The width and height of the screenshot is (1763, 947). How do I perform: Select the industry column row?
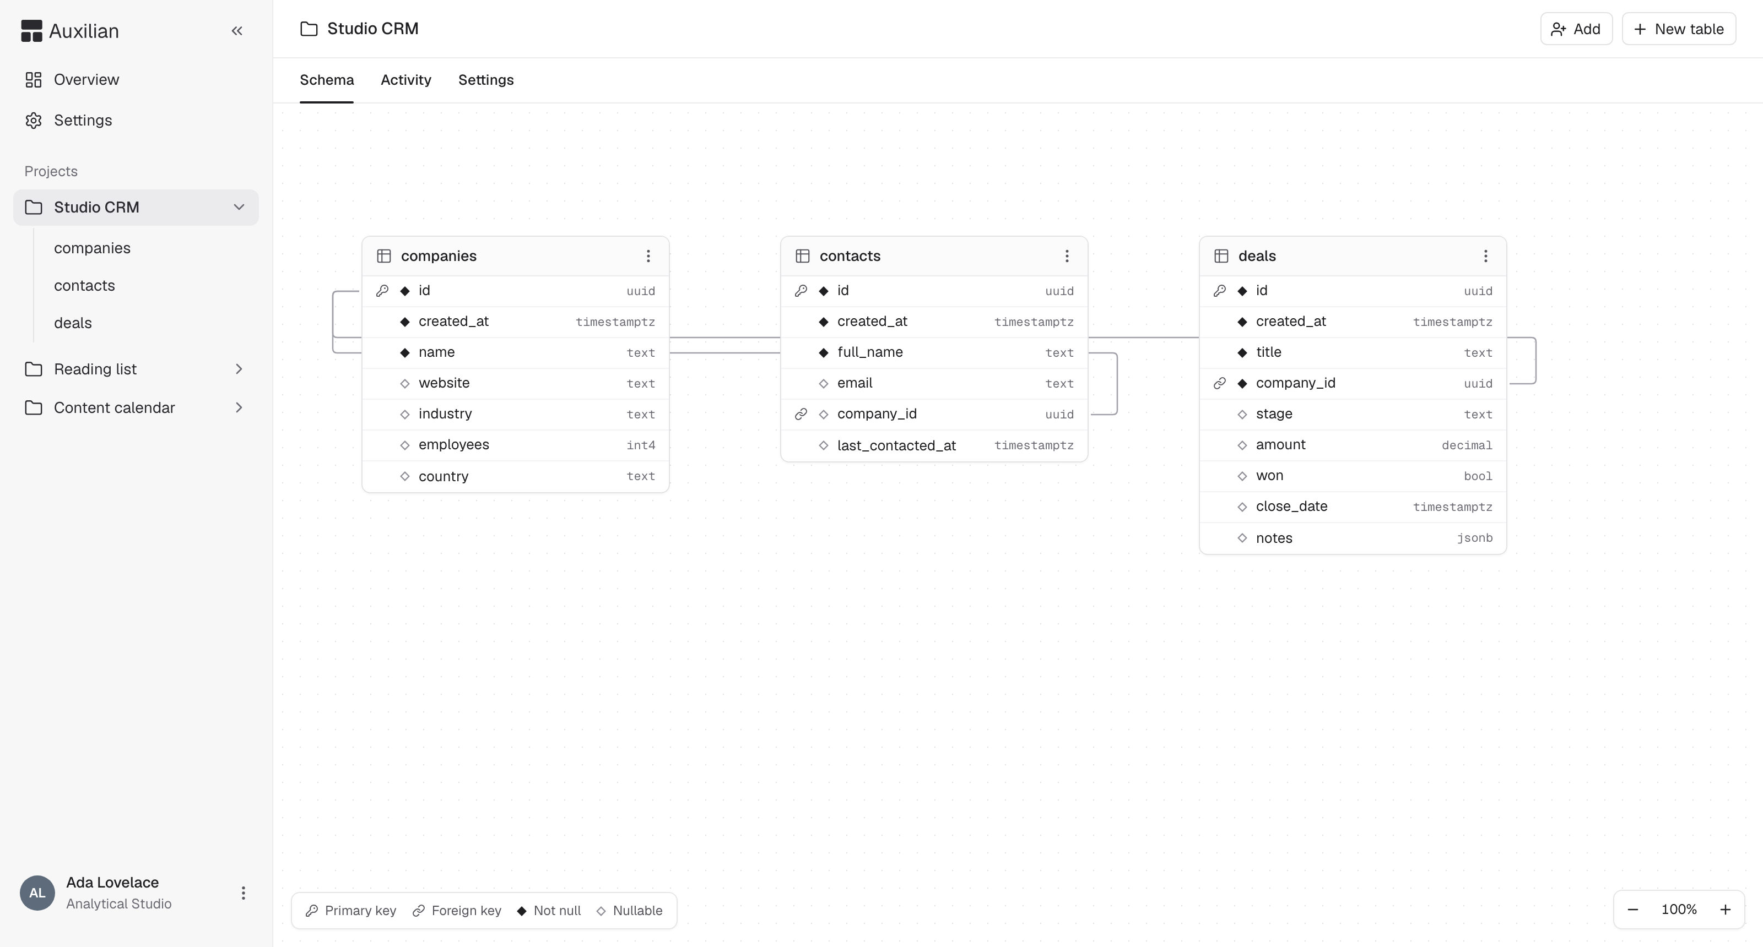515,415
